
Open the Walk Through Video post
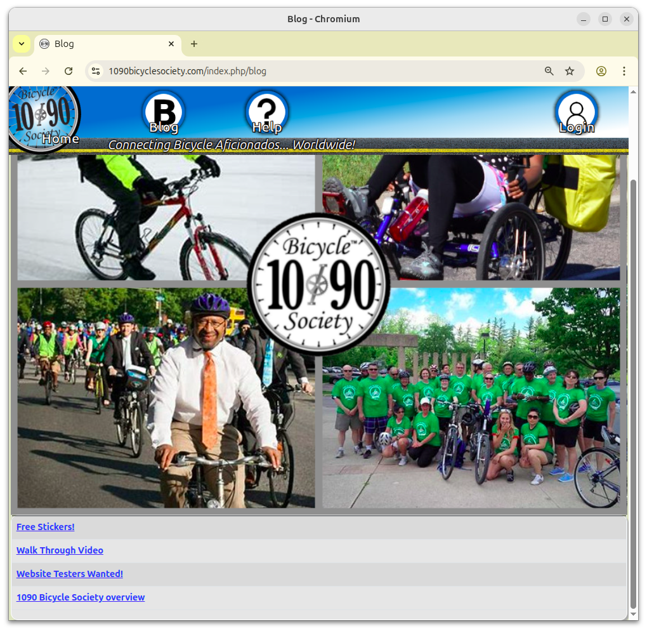[60, 550]
